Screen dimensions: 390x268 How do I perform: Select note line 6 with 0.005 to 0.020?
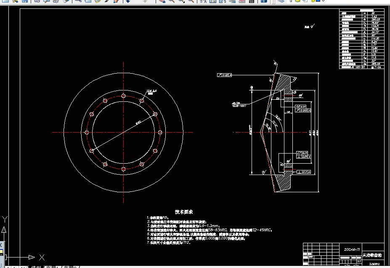(196, 239)
